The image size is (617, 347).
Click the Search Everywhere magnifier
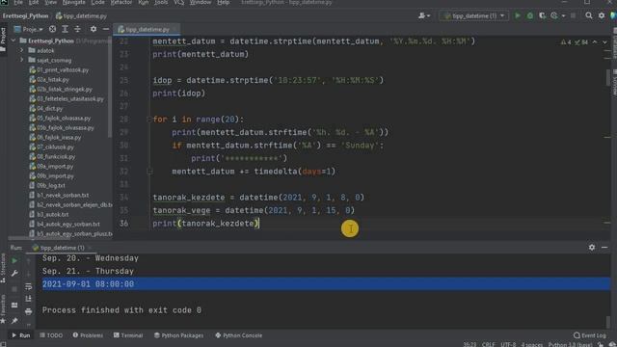589,15
